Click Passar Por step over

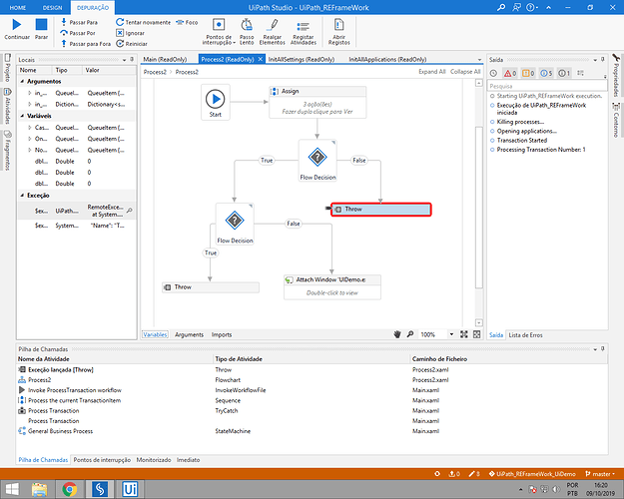[x=78, y=33]
